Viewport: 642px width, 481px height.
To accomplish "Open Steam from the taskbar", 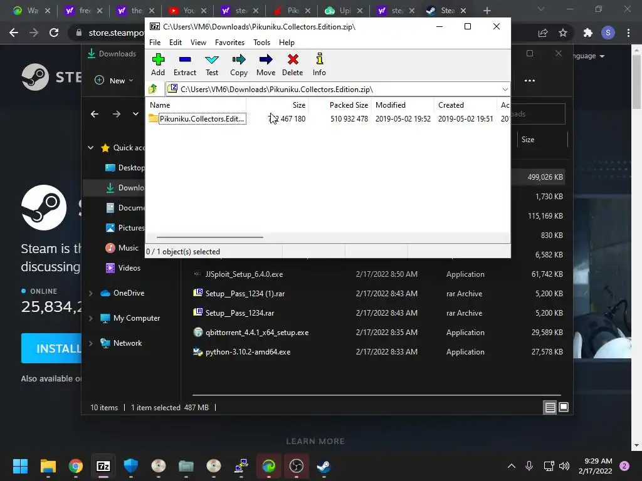I will coord(324,466).
